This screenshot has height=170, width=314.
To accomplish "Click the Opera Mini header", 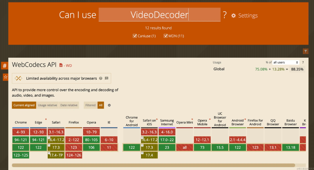I will [x=185, y=122].
